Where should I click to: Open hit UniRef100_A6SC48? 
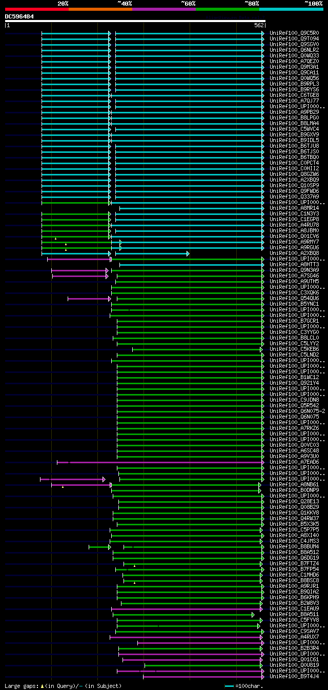(294, 450)
